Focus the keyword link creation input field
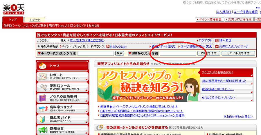 point(96,53)
